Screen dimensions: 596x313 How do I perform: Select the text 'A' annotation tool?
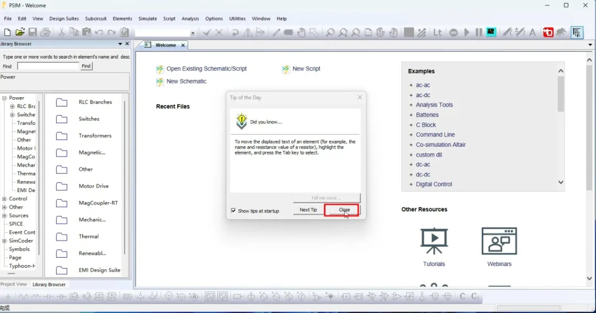point(533,33)
